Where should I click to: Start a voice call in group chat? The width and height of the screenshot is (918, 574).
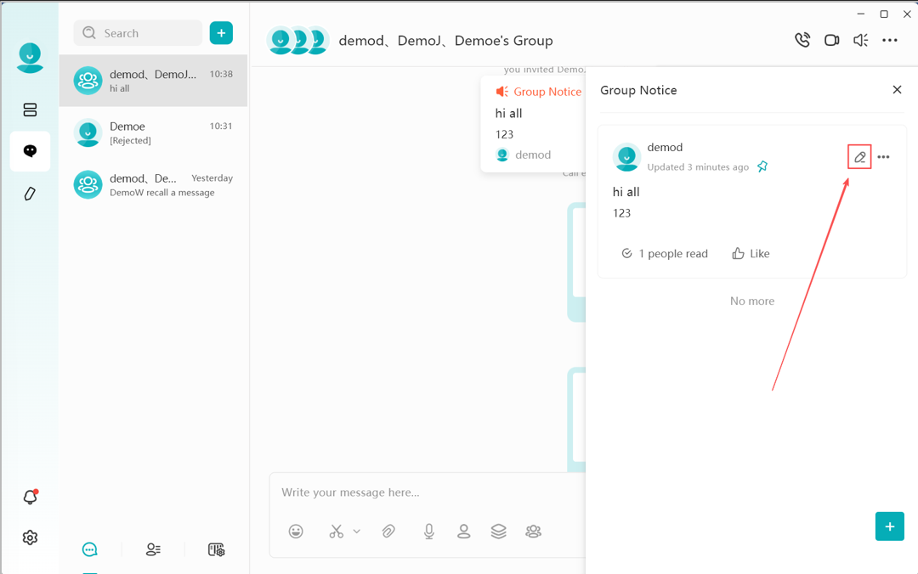[802, 40]
